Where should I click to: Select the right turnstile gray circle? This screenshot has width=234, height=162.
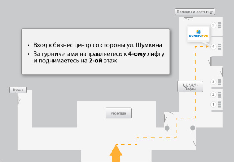click(193, 128)
